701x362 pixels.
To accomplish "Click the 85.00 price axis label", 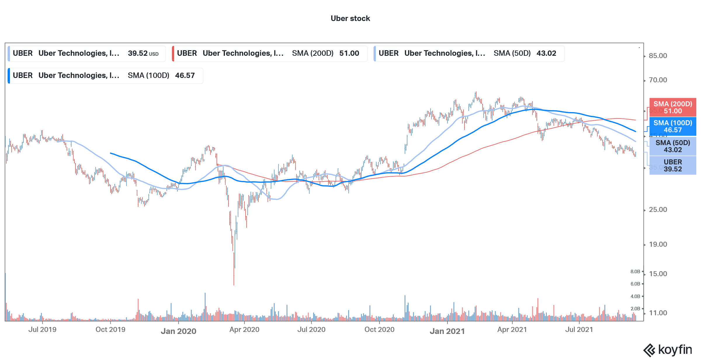I will 658,56.
